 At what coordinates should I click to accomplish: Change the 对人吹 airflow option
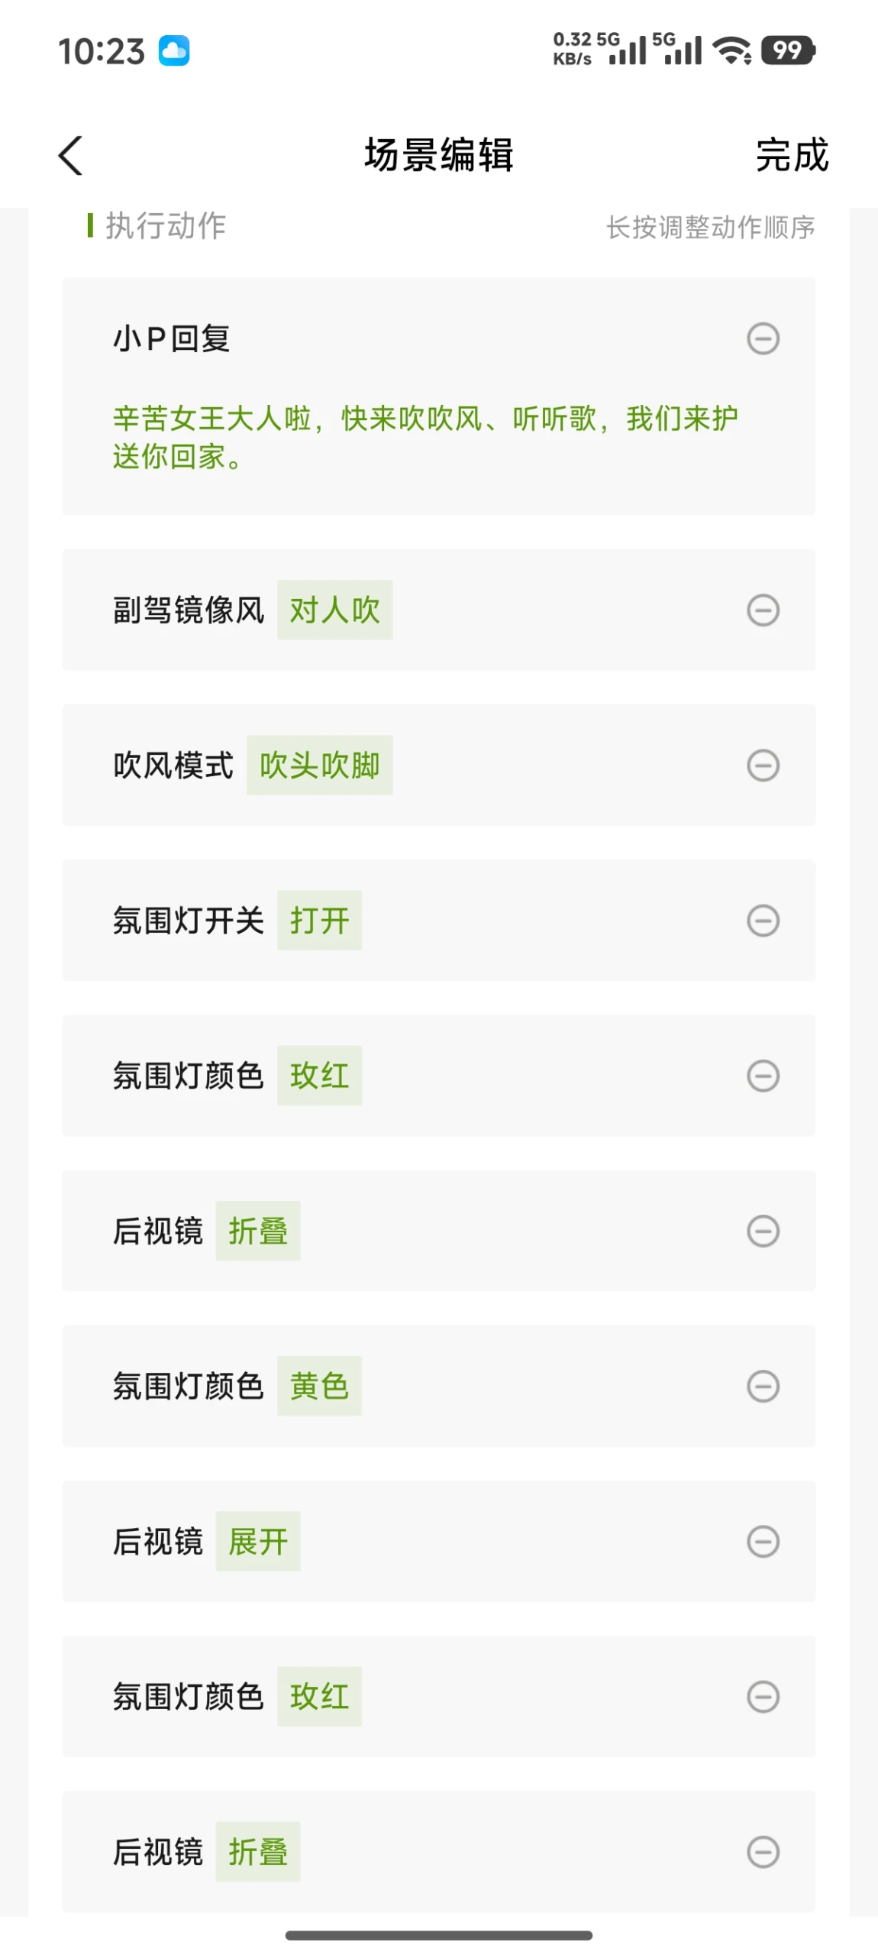(x=334, y=610)
